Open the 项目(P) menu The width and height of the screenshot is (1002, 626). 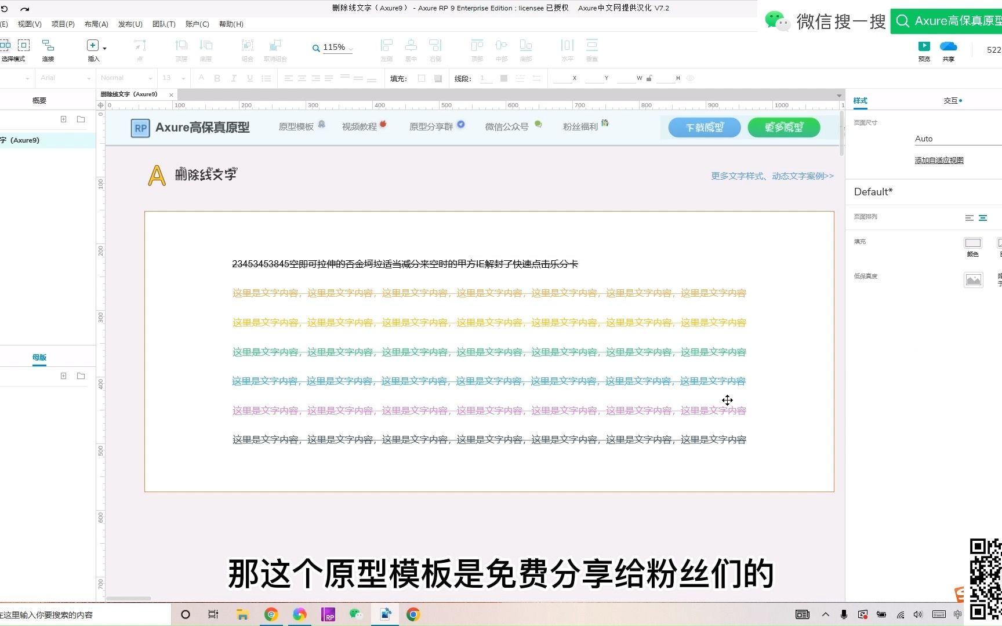[63, 24]
